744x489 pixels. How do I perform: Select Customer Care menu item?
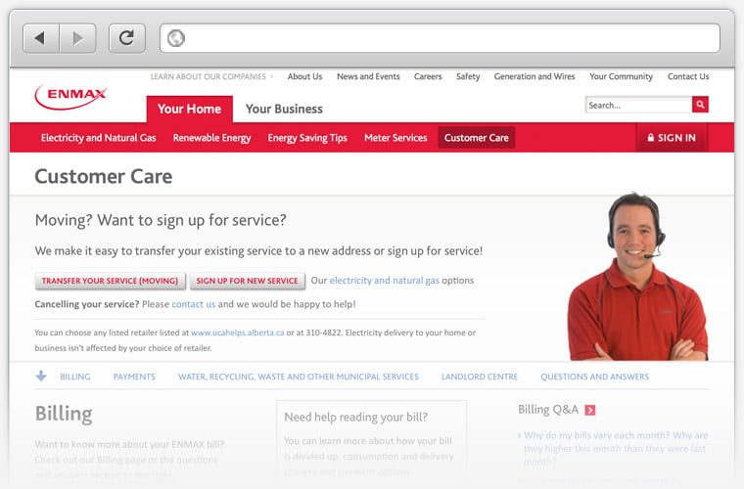(x=477, y=138)
